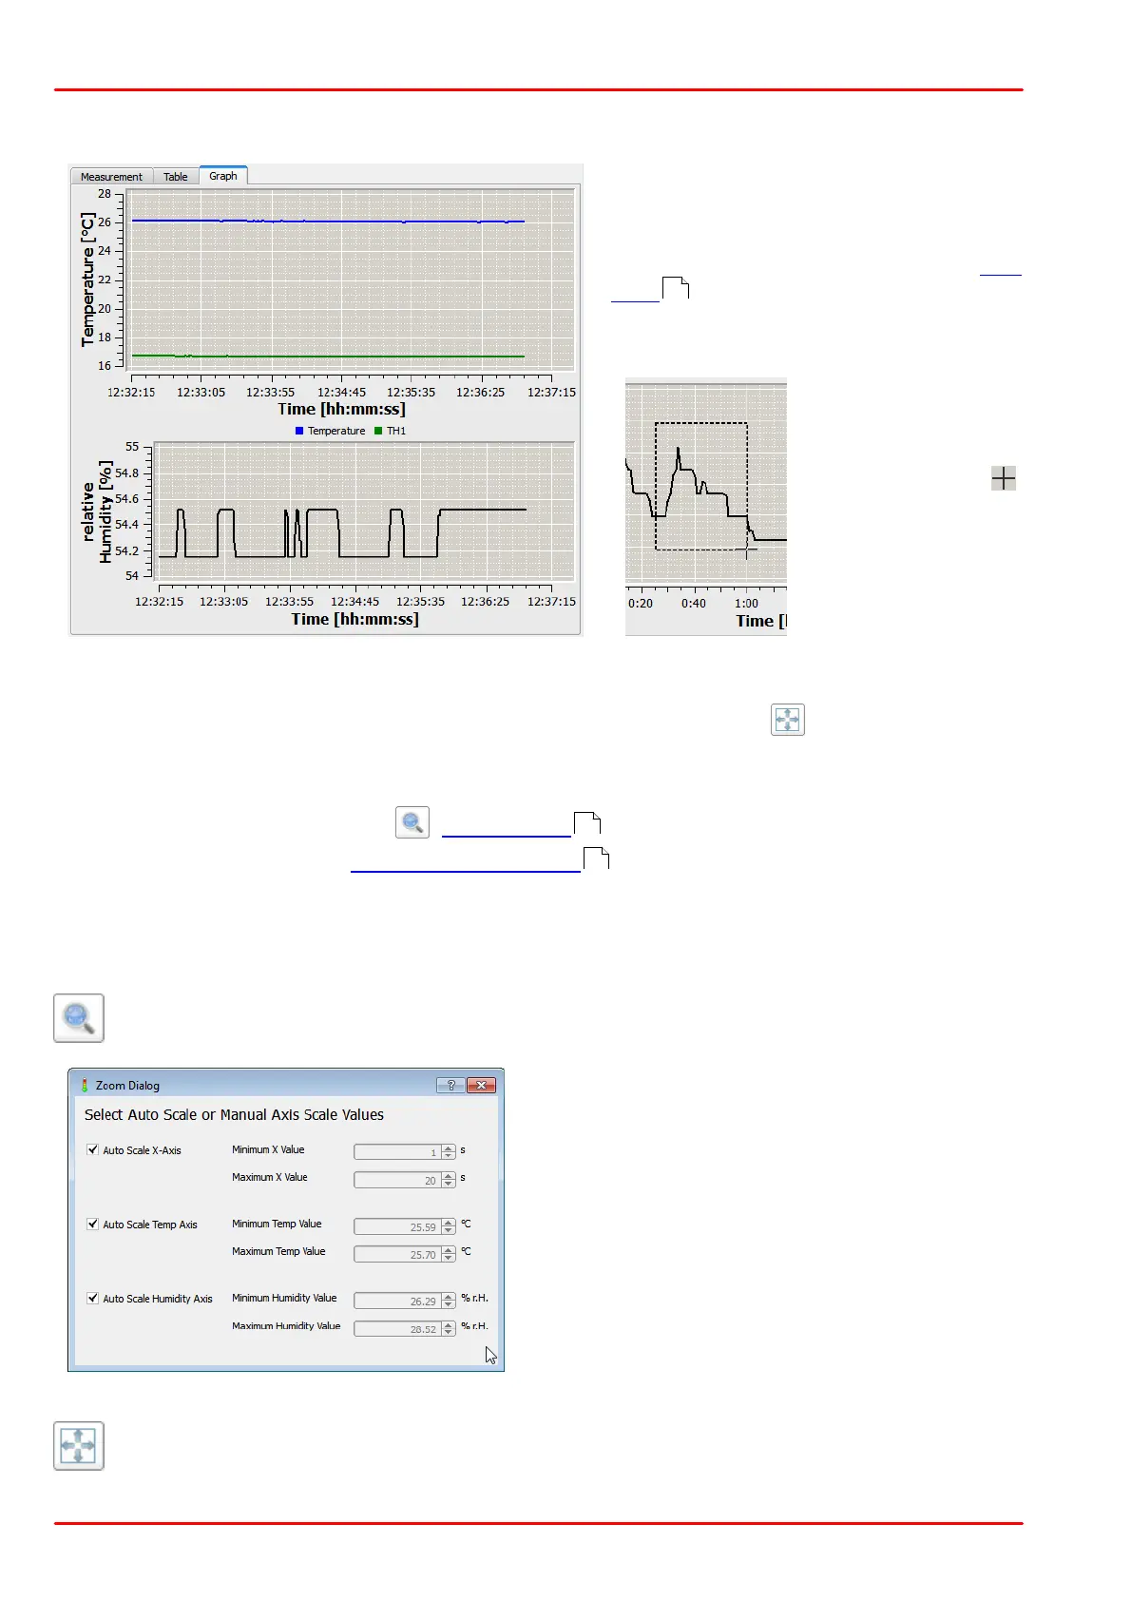Image resolution: width=1131 pixels, height=1601 pixels.
Task: Click the page reference icon right of the temperature graph
Action: [676, 288]
